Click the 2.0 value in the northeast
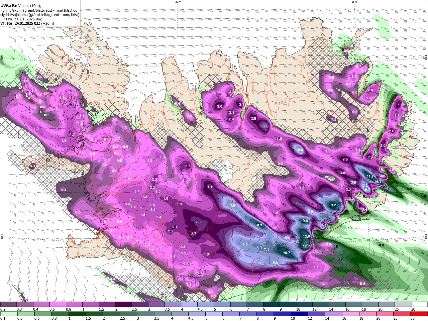Viewport: 428px width, 321px height. click(370, 90)
